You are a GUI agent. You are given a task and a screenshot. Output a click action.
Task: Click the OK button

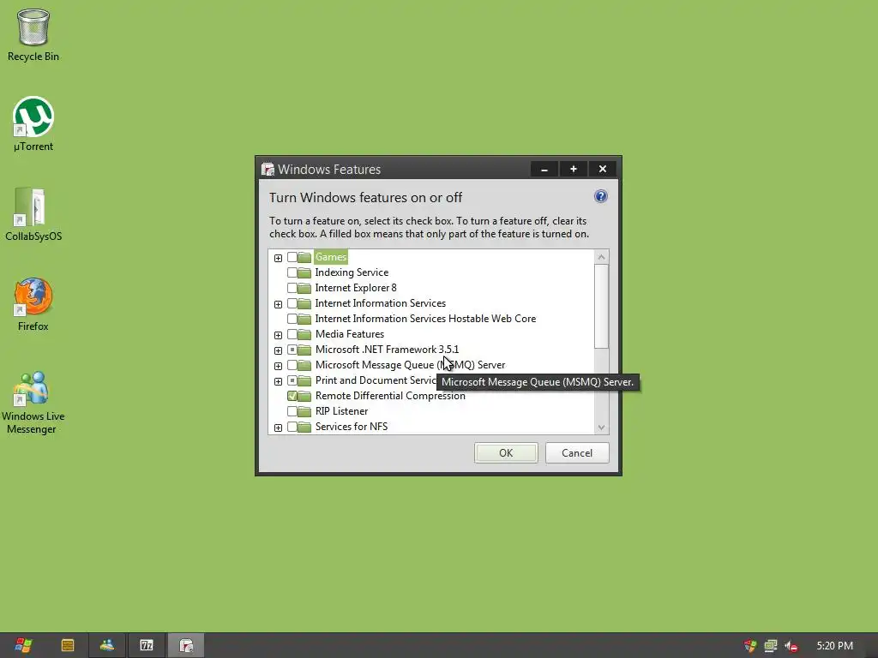506,452
